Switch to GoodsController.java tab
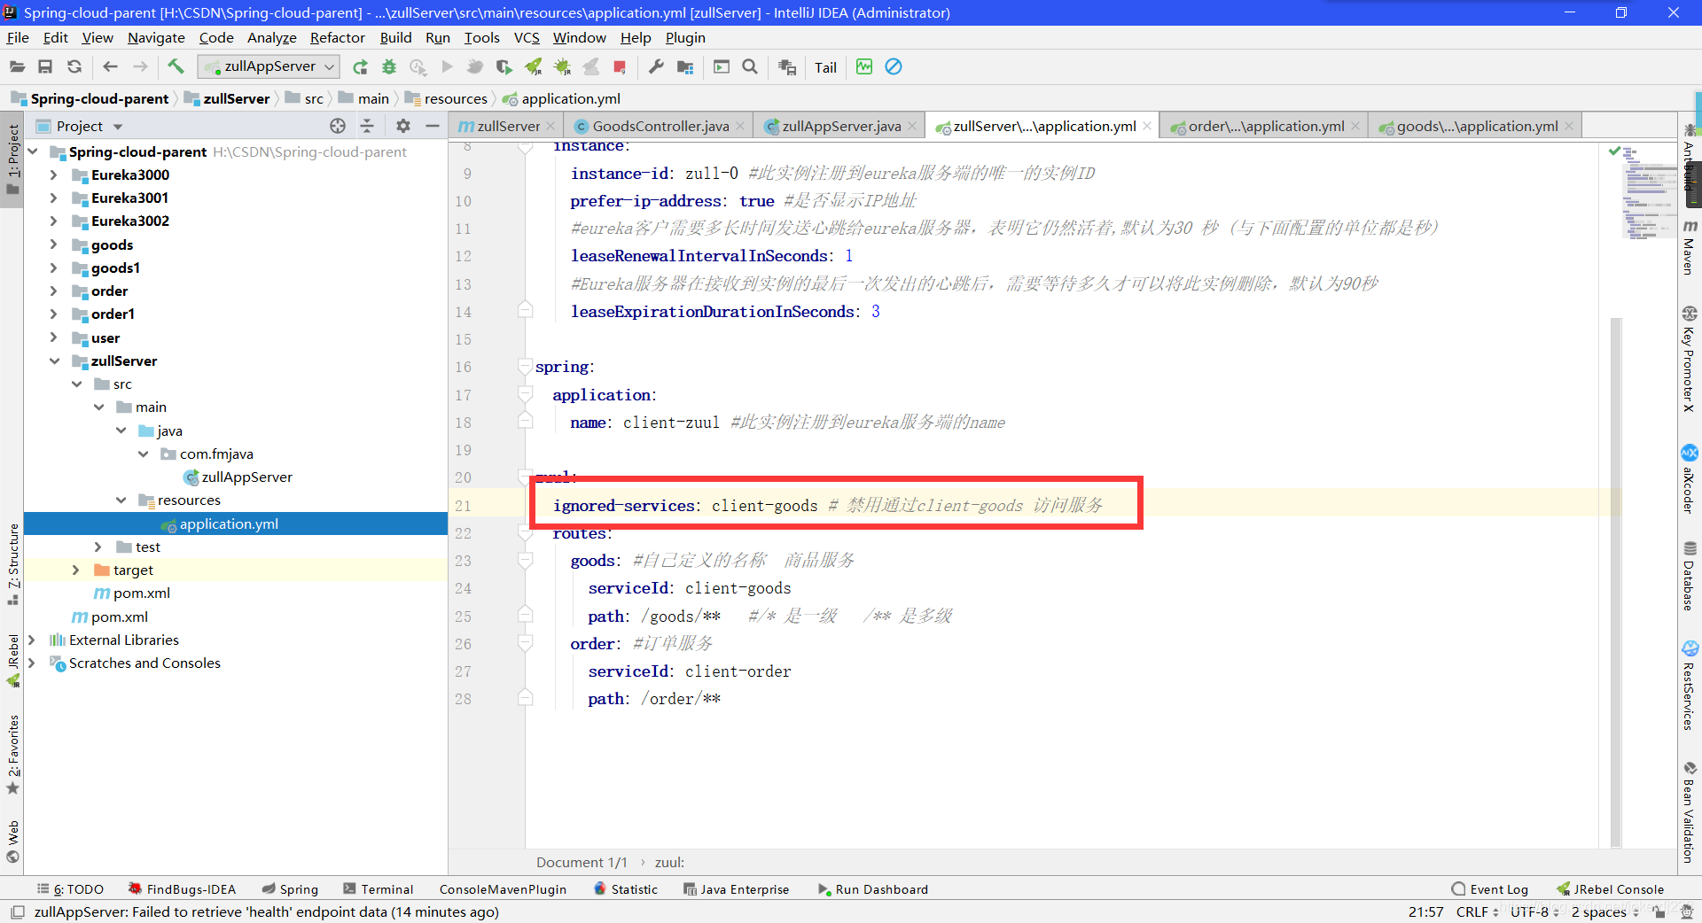The height and width of the screenshot is (923, 1702). (x=660, y=126)
